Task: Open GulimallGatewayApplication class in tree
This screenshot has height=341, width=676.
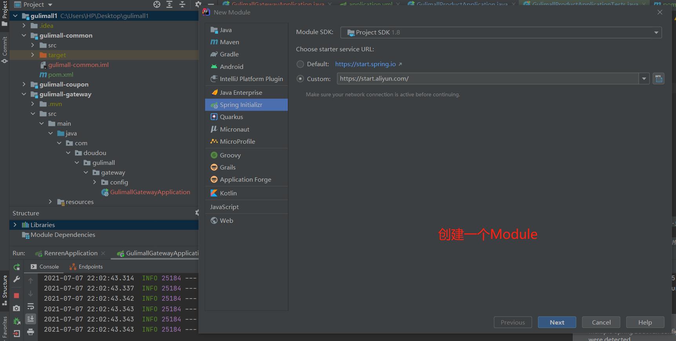Action: click(x=146, y=192)
